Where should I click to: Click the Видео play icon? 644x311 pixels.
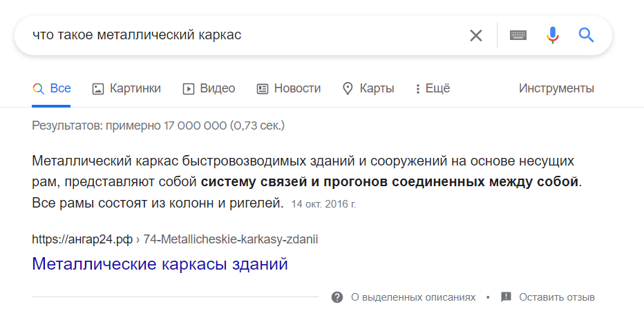coord(188,89)
